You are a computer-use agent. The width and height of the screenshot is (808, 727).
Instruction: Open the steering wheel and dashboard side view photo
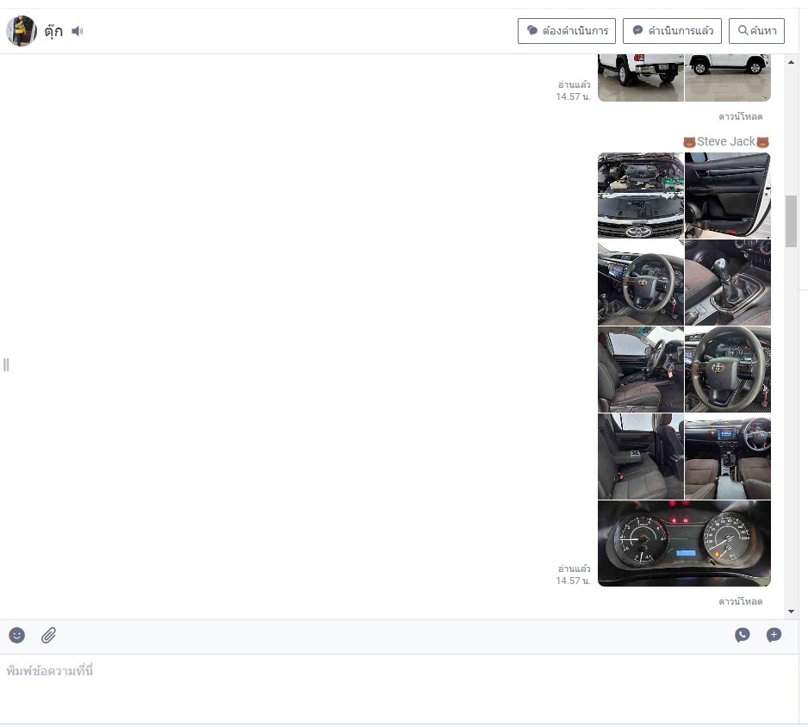point(641,283)
